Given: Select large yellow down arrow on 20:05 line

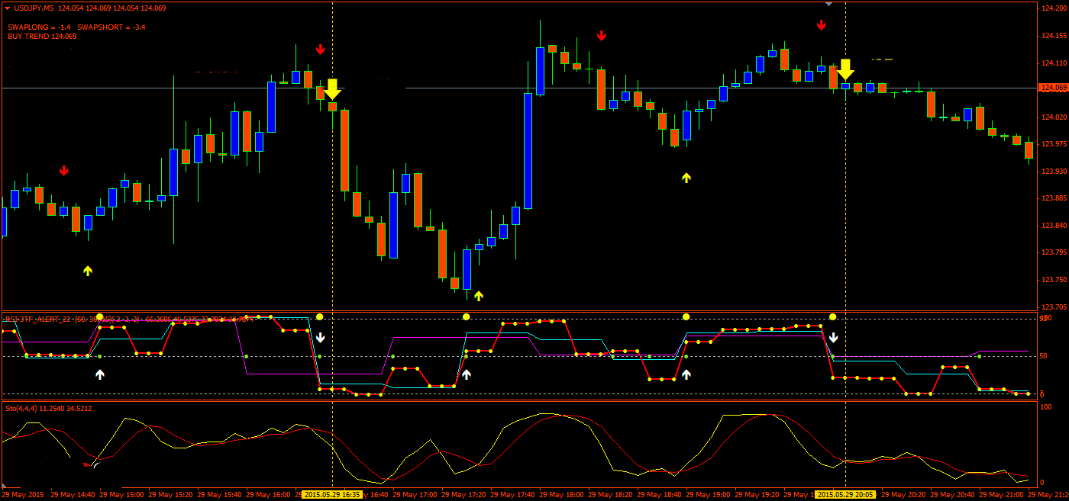Looking at the screenshot, I should pyautogui.click(x=845, y=69).
